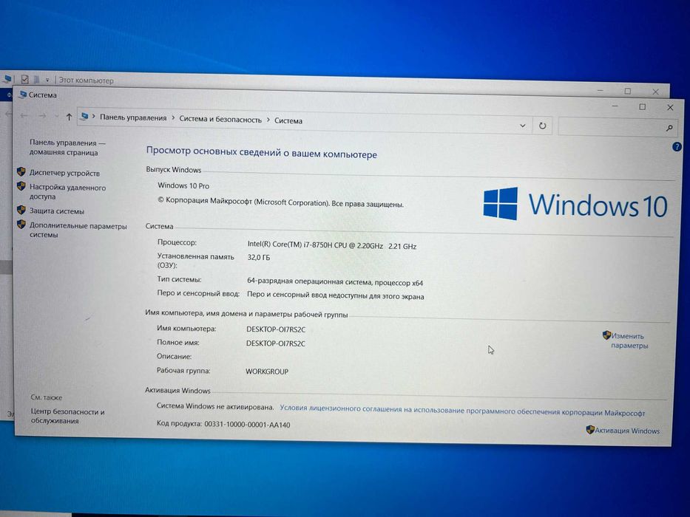Image resolution: width=690 pixels, height=517 pixels.
Task: Close the Система window
Action: tap(670, 107)
